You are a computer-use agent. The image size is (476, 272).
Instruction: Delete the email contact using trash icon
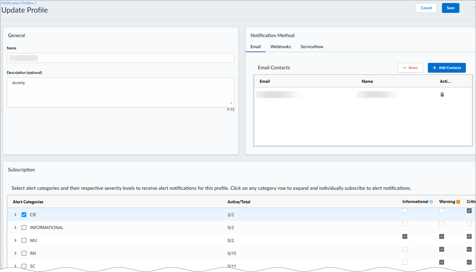click(x=442, y=94)
